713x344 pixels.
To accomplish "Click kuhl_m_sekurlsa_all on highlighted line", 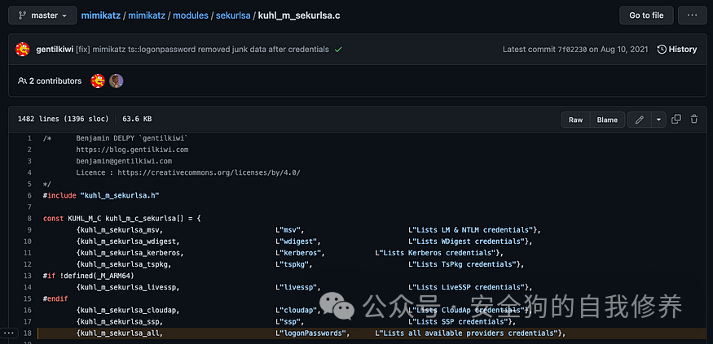I will (120, 333).
